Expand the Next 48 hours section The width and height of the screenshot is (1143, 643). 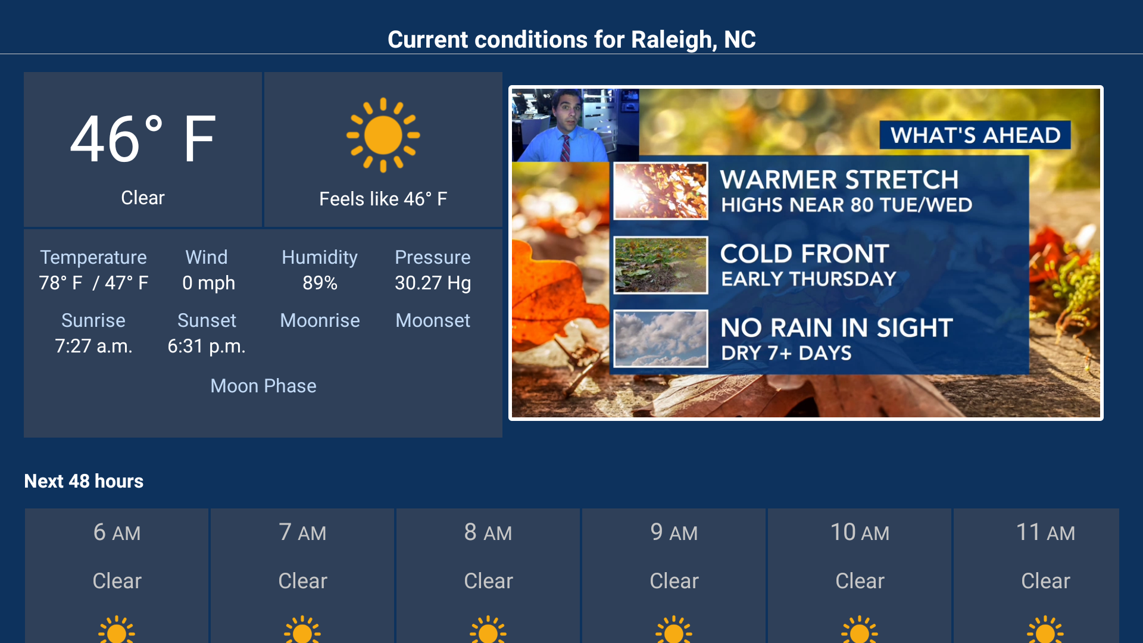tap(83, 481)
